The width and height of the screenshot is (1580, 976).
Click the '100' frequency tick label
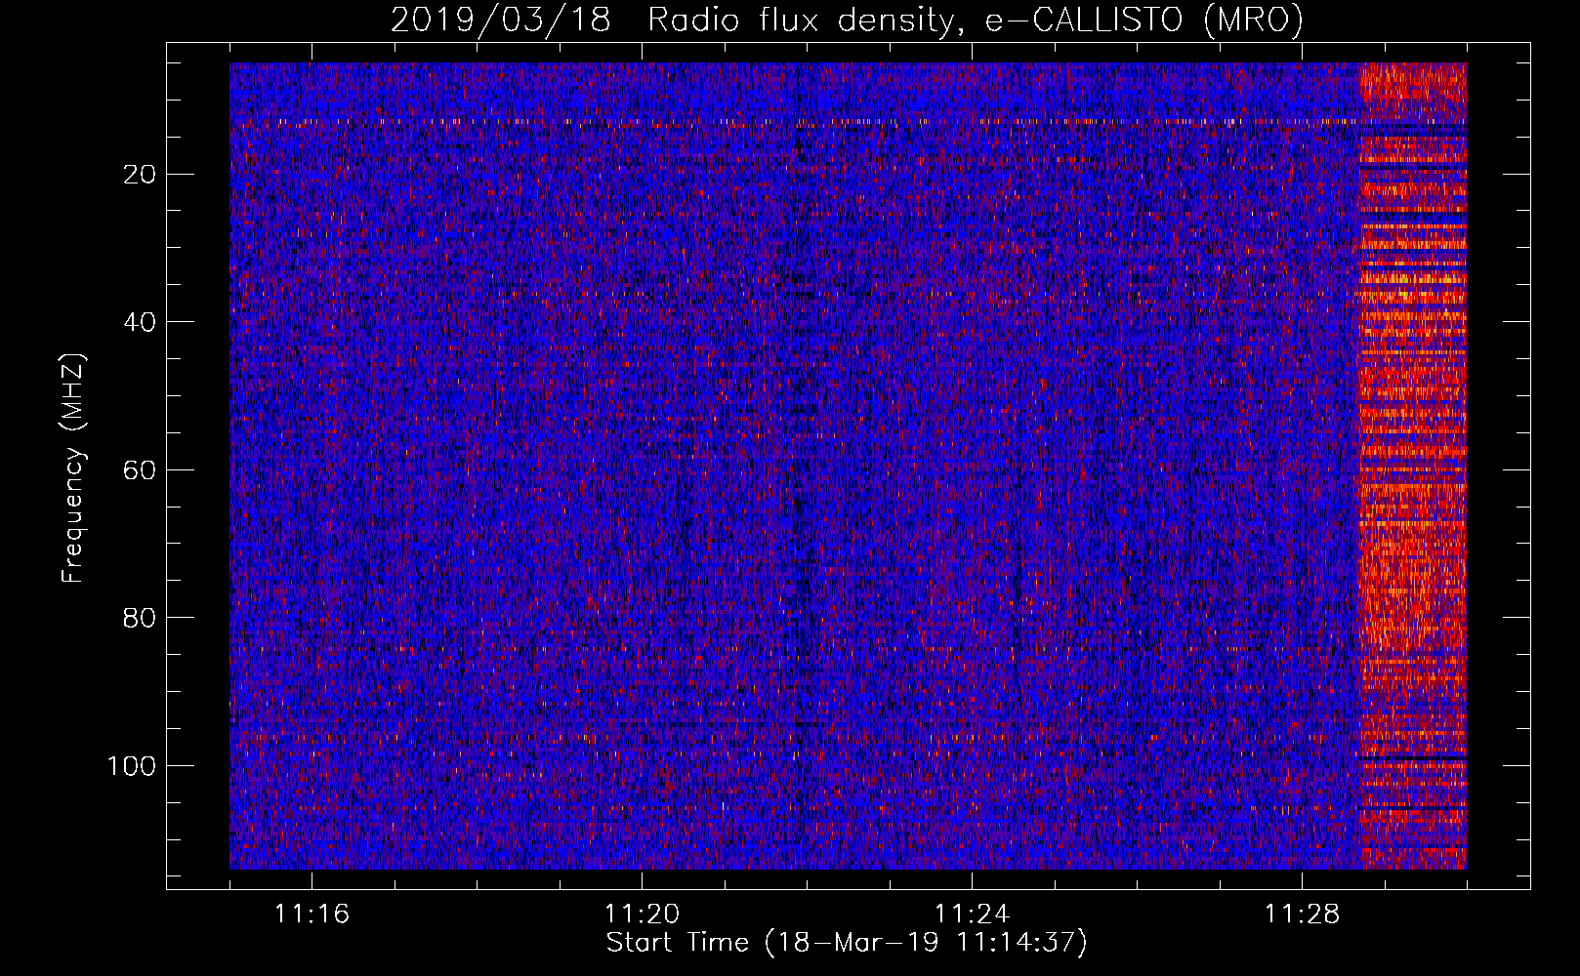click(x=132, y=766)
